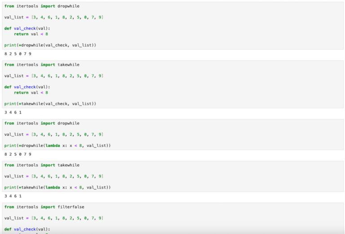
Task: Click the print dropwhile lambda line
Action: click(57, 146)
